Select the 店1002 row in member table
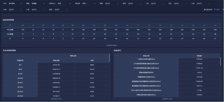Viewport: 224px width, 102px height. [x=56, y=87]
